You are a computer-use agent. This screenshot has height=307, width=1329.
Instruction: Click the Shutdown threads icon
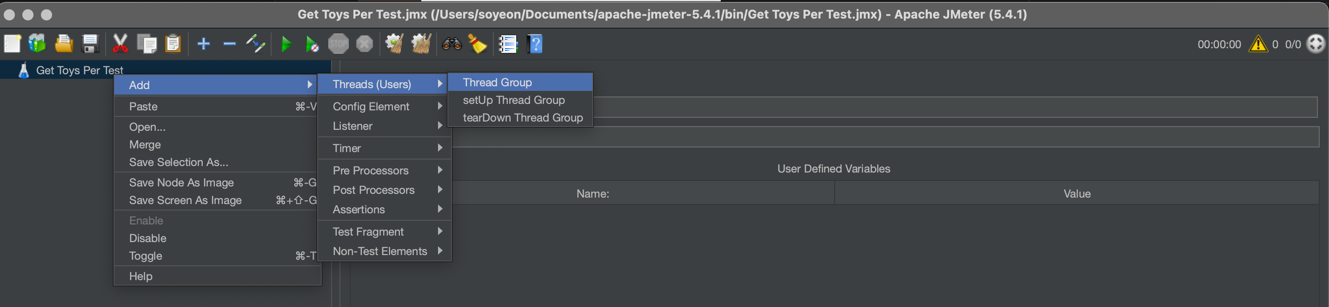365,44
